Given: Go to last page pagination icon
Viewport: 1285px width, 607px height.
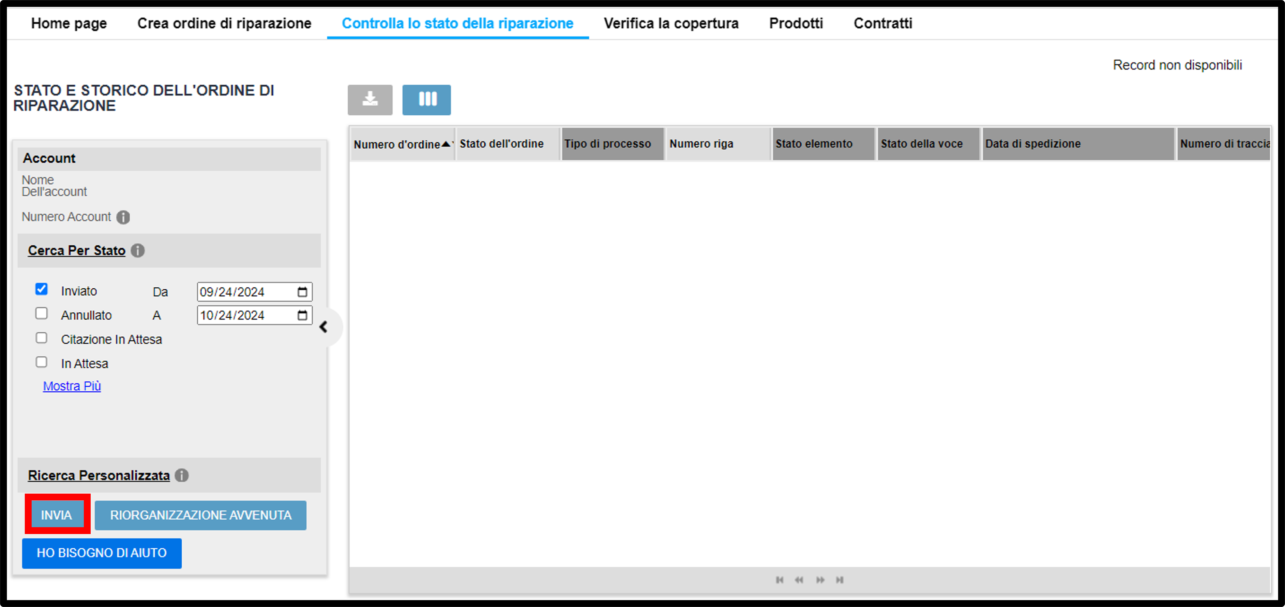Looking at the screenshot, I should pyautogui.click(x=839, y=580).
